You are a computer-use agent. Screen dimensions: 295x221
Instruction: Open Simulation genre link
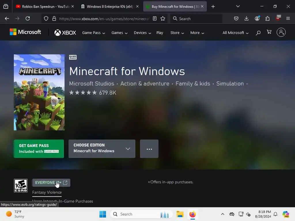tap(230, 84)
